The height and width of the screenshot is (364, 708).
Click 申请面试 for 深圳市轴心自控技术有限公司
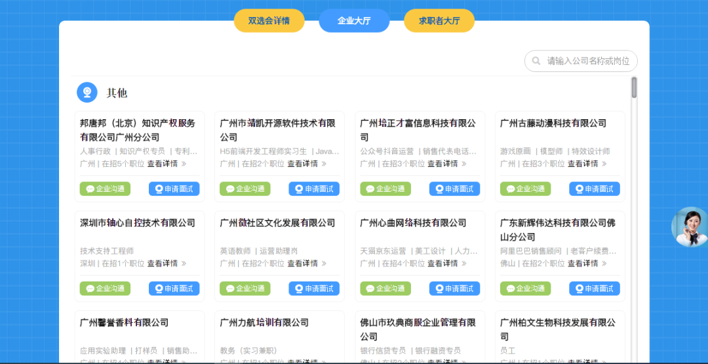click(174, 288)
